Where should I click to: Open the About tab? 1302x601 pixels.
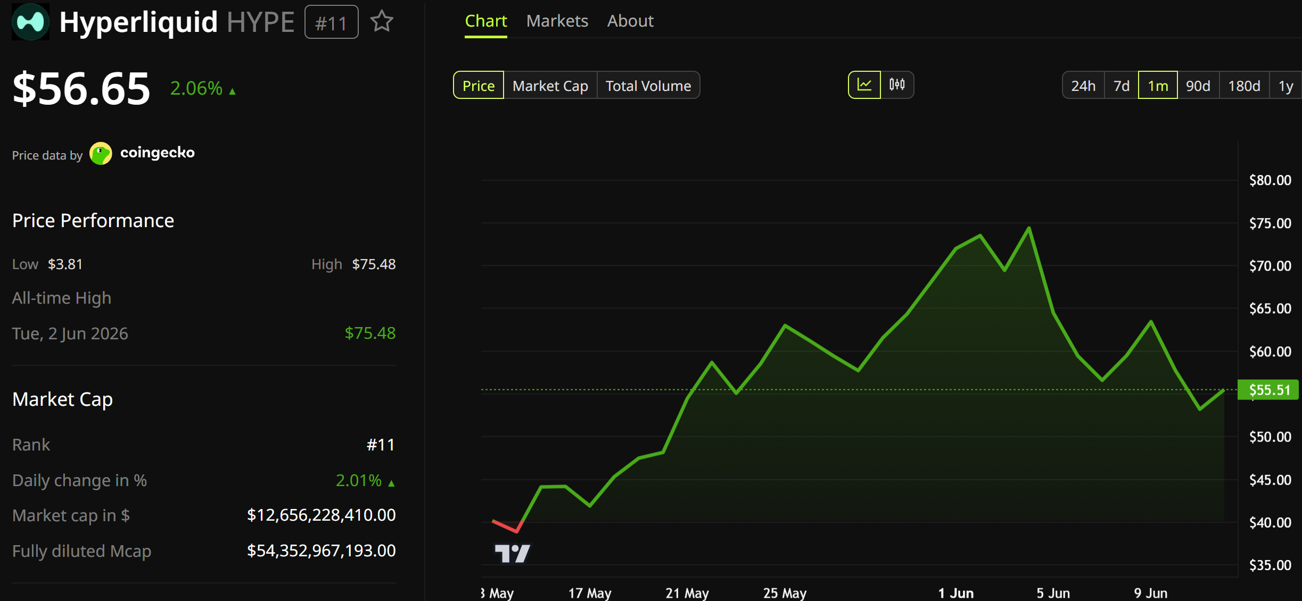click(630, 21)
